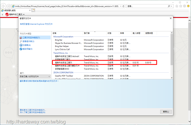
Task: Select Toolbars and Extensions add-on type
Action: (x=35, y=37)
